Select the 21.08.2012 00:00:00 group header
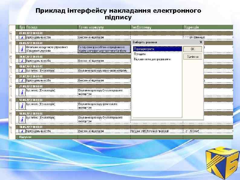 [73, 86]
